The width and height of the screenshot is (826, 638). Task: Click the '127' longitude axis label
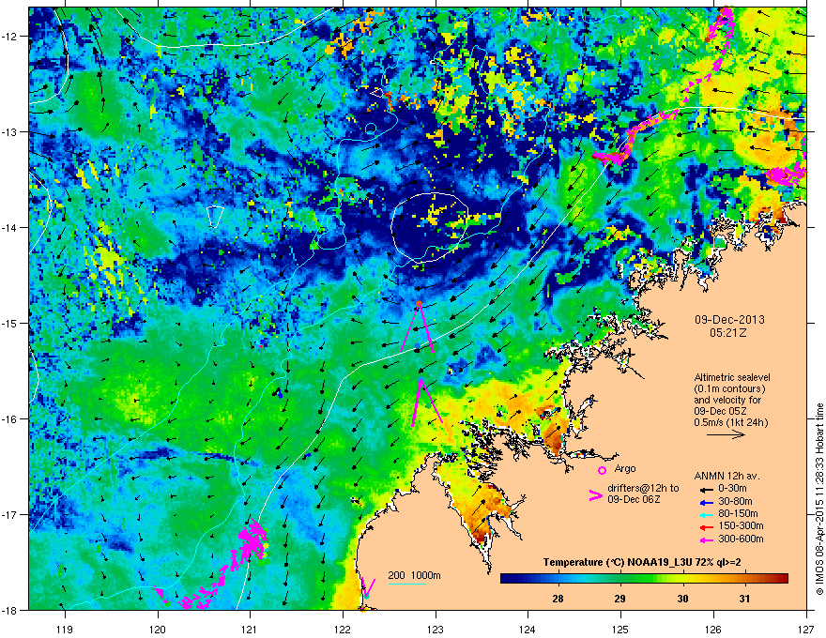coord(806,629)
